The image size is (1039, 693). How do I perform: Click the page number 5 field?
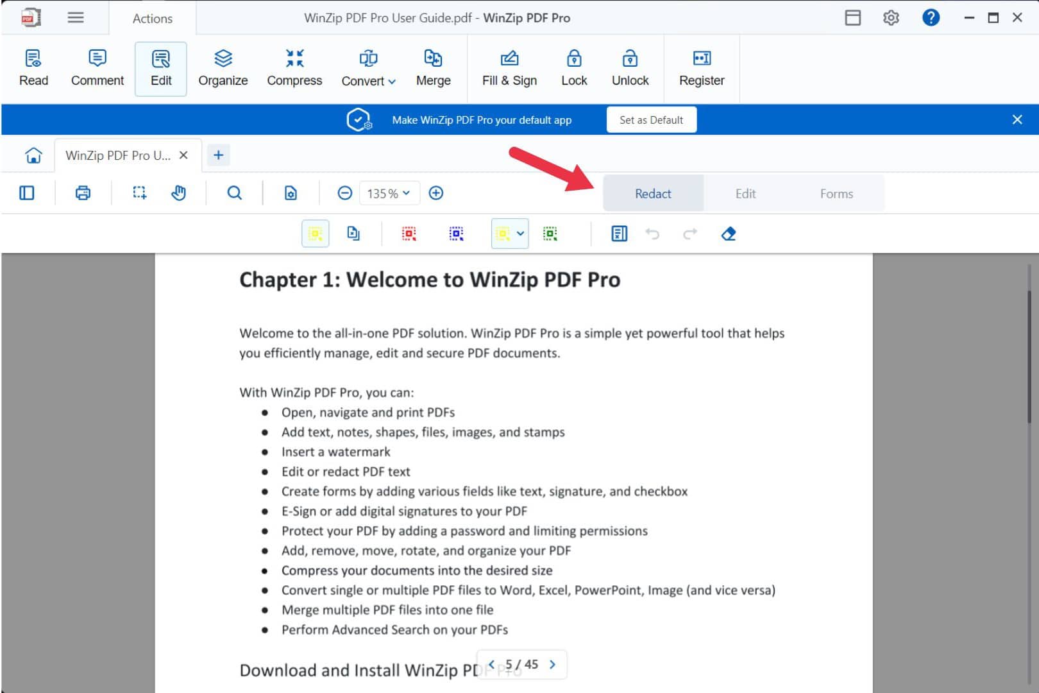509,664
